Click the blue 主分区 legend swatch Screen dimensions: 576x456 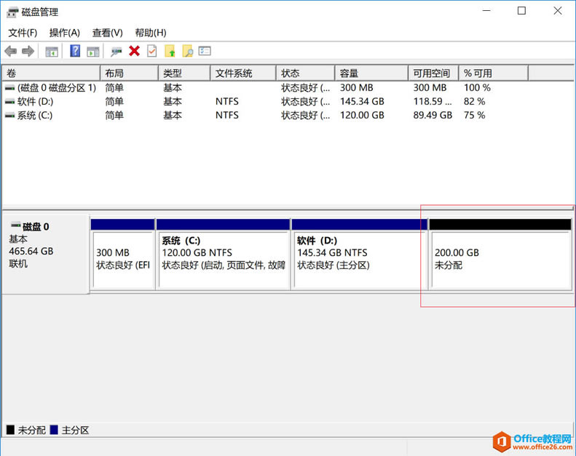[54, 430]
